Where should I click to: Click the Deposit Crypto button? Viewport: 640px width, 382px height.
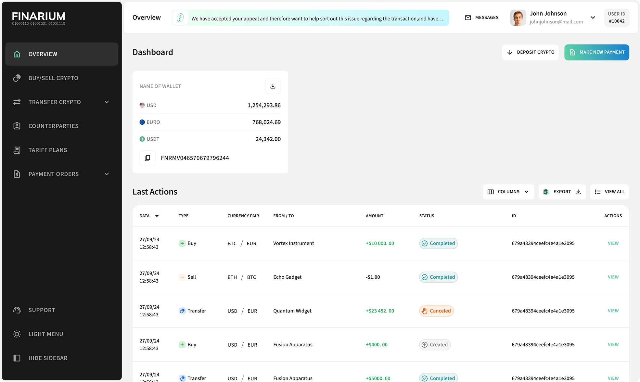pos(530,52)
